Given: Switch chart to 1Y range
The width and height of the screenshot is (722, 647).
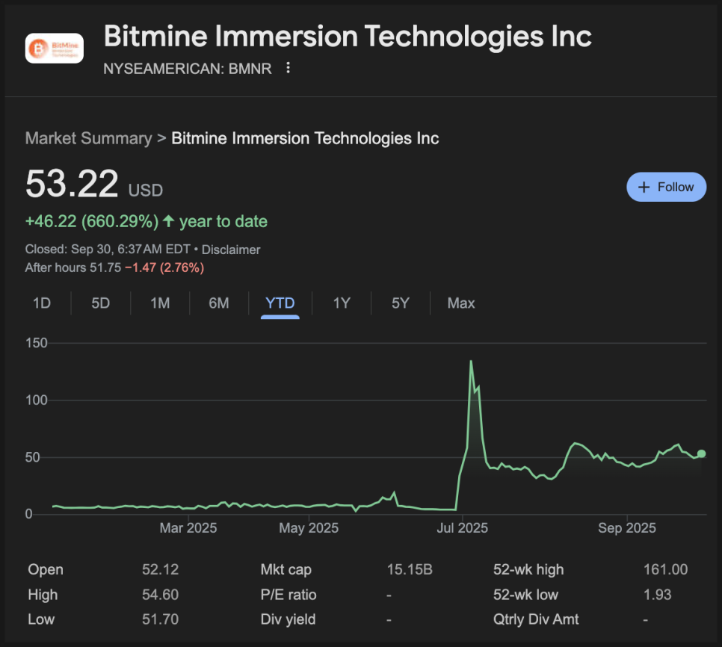Looking at the screenshot, I should pyautogui.click(x=342, y=303).
